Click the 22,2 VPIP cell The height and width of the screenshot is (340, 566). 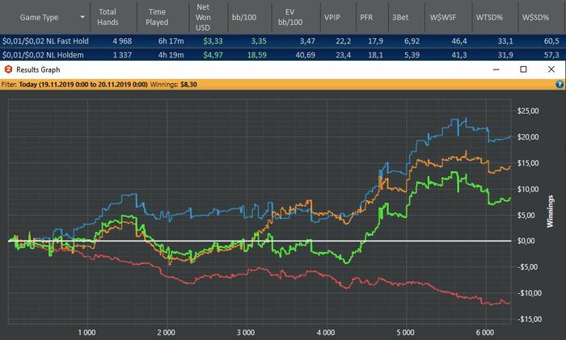[344, 41]
